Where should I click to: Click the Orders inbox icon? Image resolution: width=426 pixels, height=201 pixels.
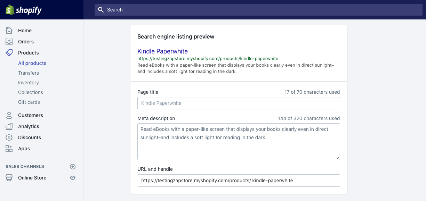[x=9, y=42]
